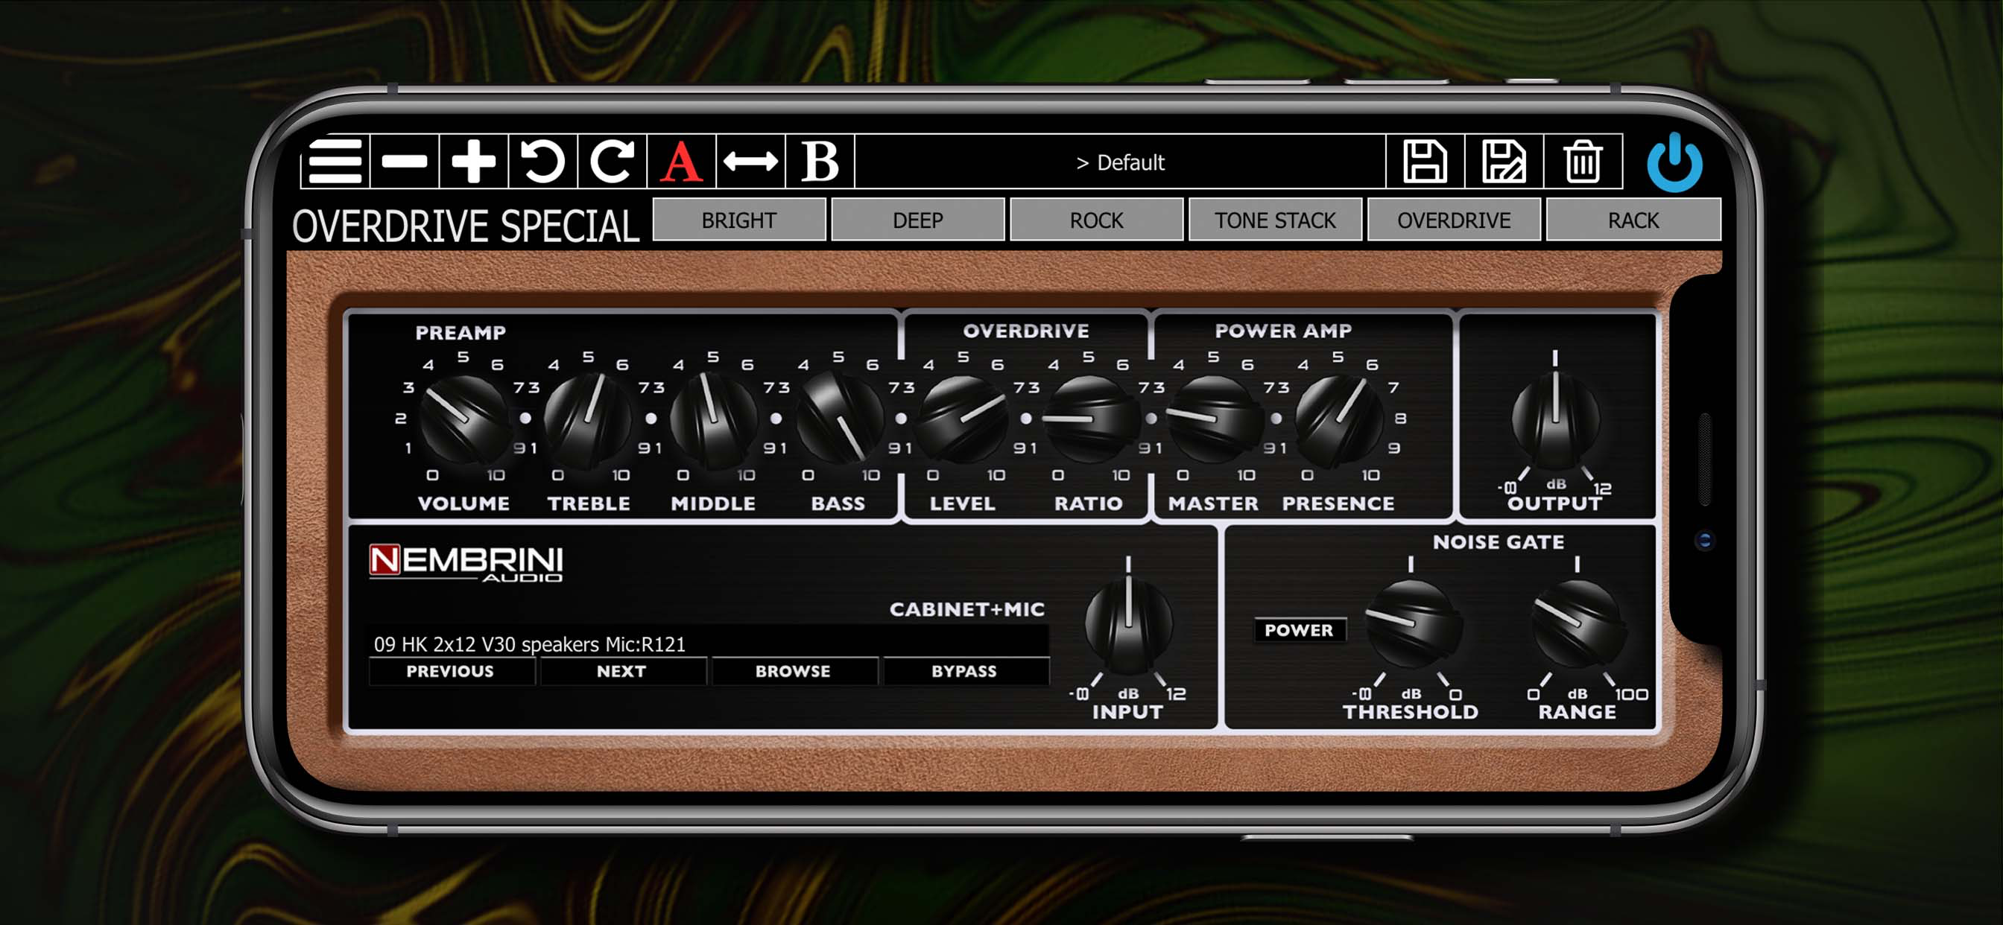The height and width of the screenshot is (925, 2003).
Task: Undo the last change
Action: coord(542,162)
